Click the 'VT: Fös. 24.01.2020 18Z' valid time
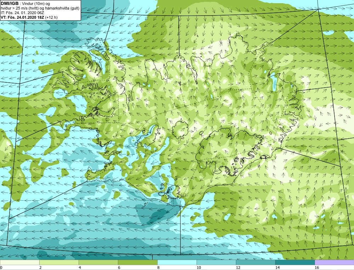The height and width of the screenshot is (270, 354). (x=22, y=17)
